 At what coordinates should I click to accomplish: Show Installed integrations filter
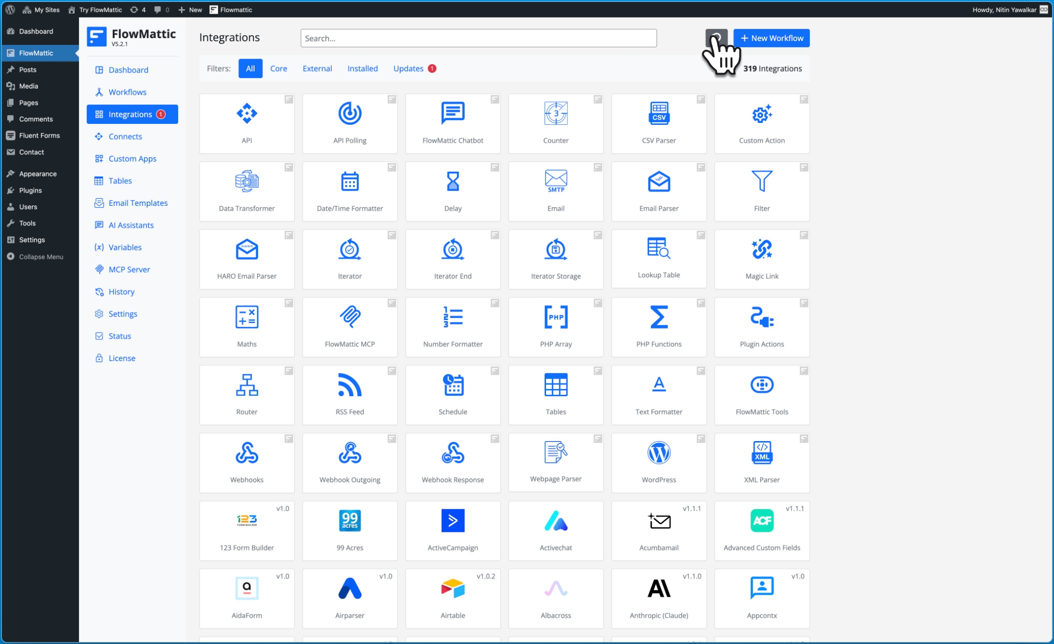pyautogui.click(x=363, y=68)
